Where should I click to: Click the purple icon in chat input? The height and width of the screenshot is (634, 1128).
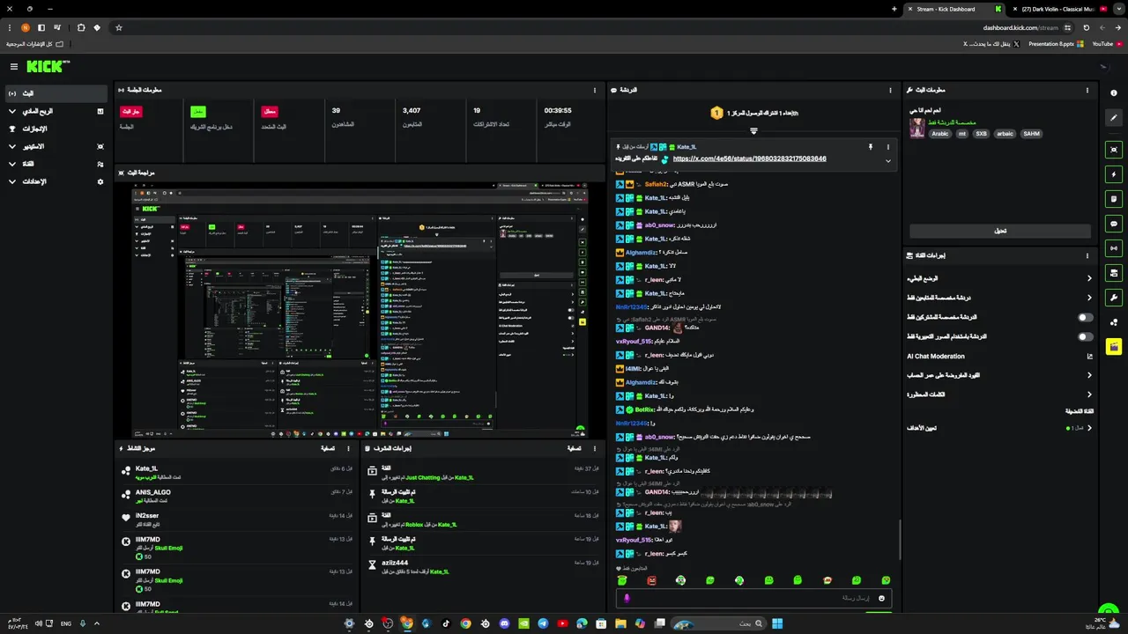627,598
